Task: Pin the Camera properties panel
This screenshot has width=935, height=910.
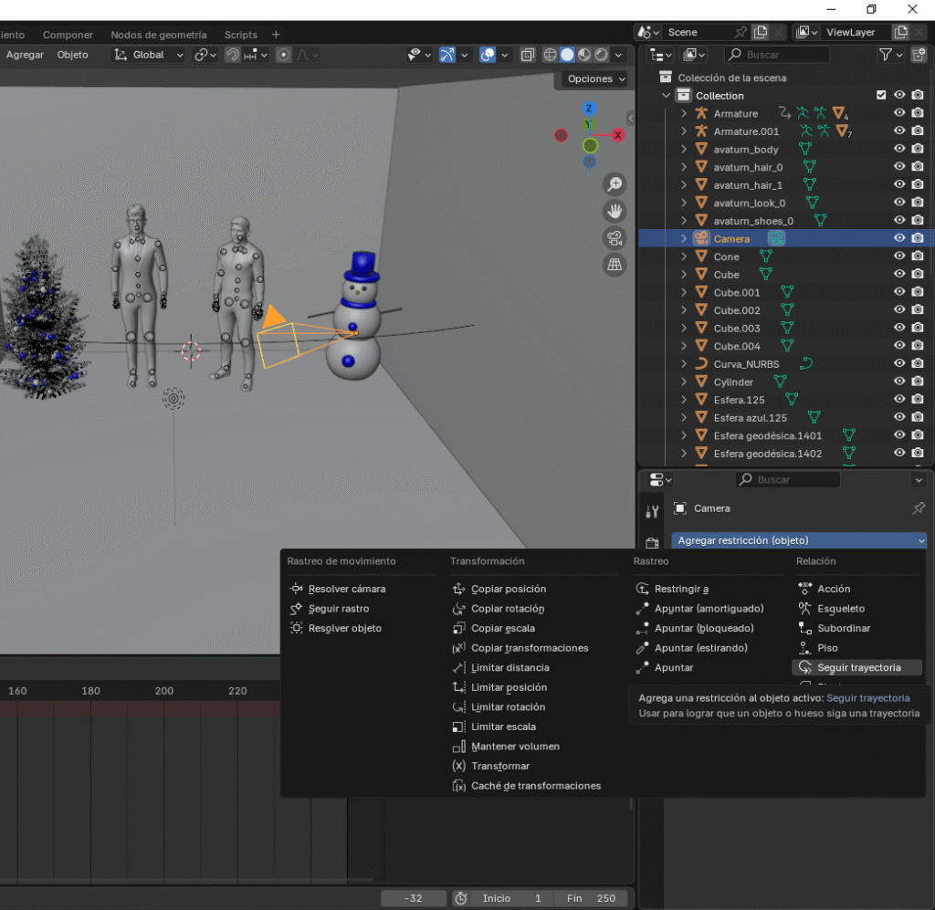Action: pyautogui.click(x=919, y=508)
